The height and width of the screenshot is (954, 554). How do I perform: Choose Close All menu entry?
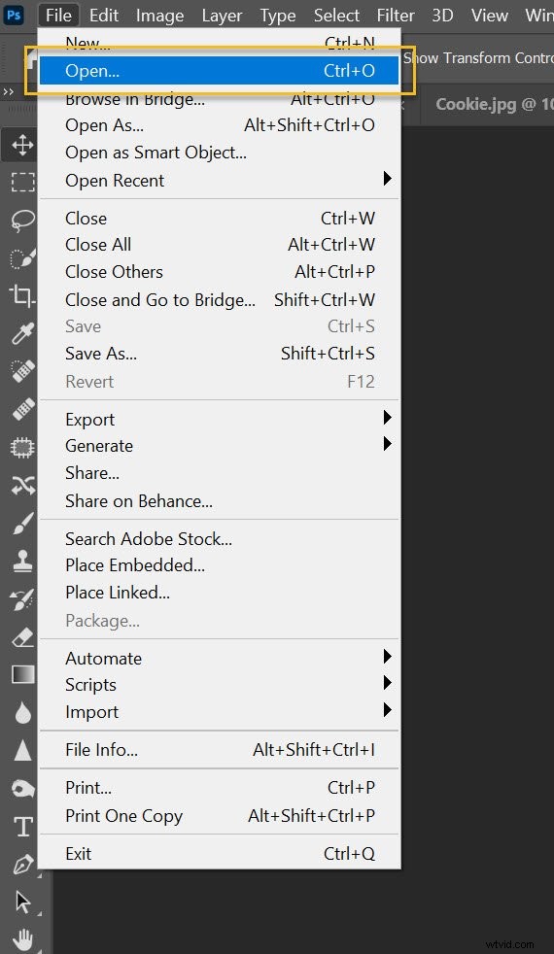[x=219, y=245]
